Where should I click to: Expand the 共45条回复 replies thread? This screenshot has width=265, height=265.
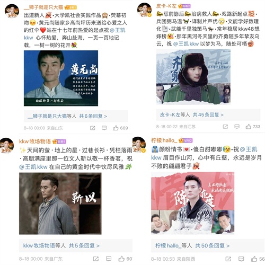(208, 115)
